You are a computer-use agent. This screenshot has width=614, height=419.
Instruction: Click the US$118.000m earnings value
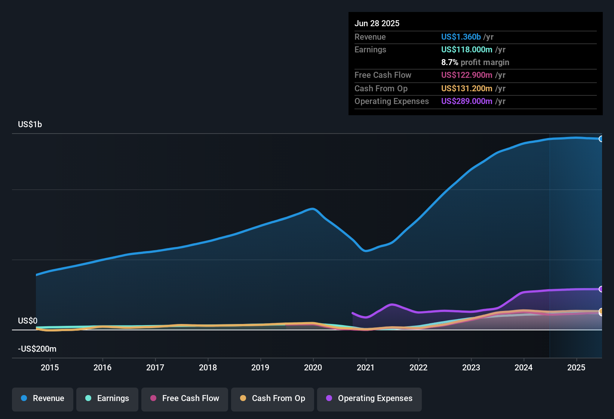pos(467,49)
